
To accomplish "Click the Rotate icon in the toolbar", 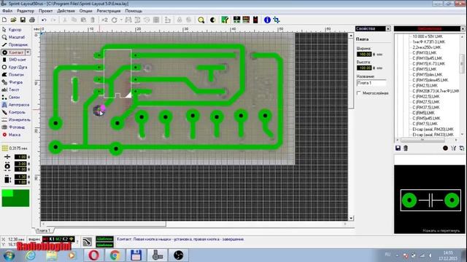I will pyautogui.click(x=115, y=20).
